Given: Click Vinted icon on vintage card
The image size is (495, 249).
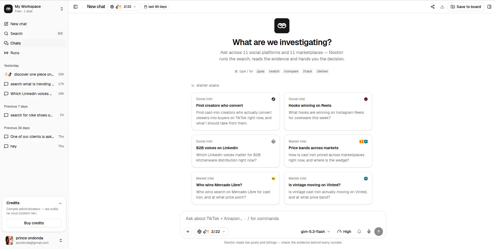Looking at the screenshot, I should point(366,178).
